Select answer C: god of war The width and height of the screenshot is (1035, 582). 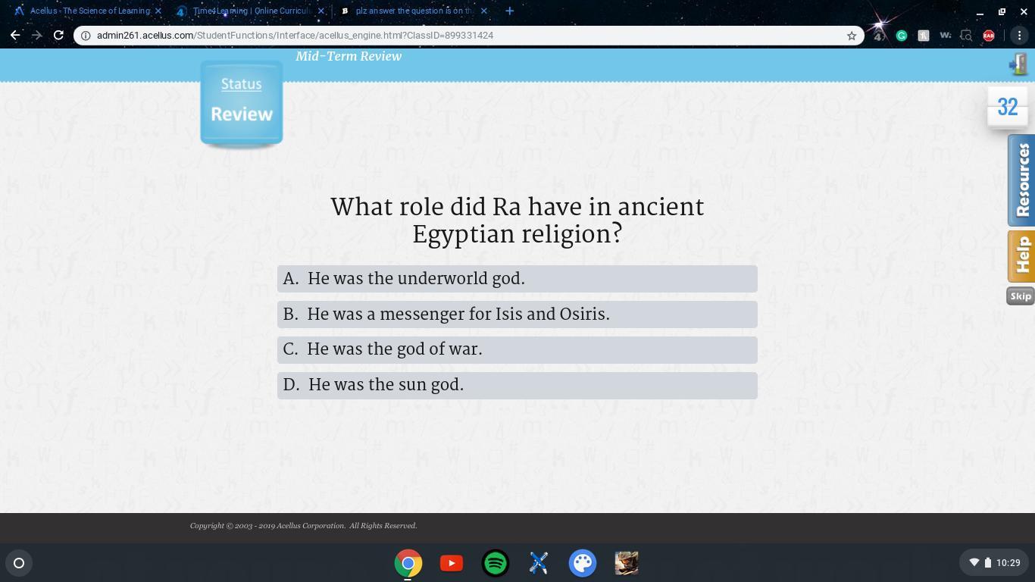517,349
